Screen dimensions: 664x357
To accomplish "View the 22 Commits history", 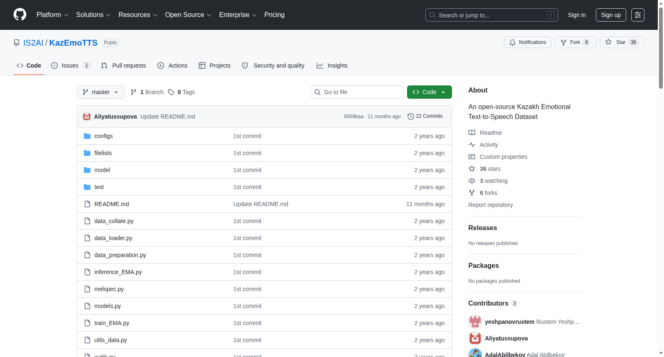I will [425, 117].
